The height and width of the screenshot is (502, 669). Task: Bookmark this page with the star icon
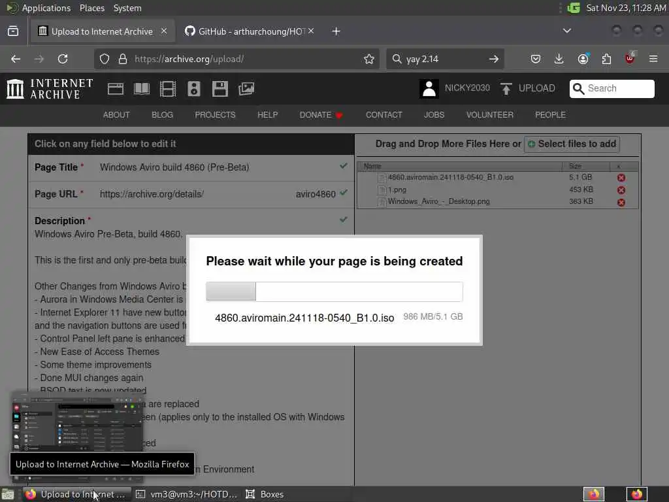tap(369, 59)
